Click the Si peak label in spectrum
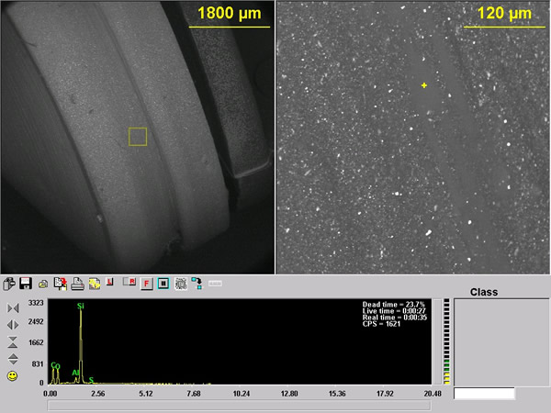 point(81,307)
